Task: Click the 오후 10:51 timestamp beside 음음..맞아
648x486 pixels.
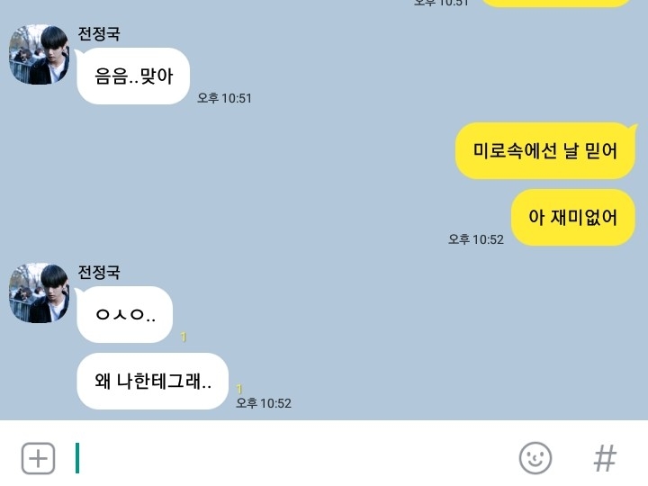Action: [x=224, y=98]
